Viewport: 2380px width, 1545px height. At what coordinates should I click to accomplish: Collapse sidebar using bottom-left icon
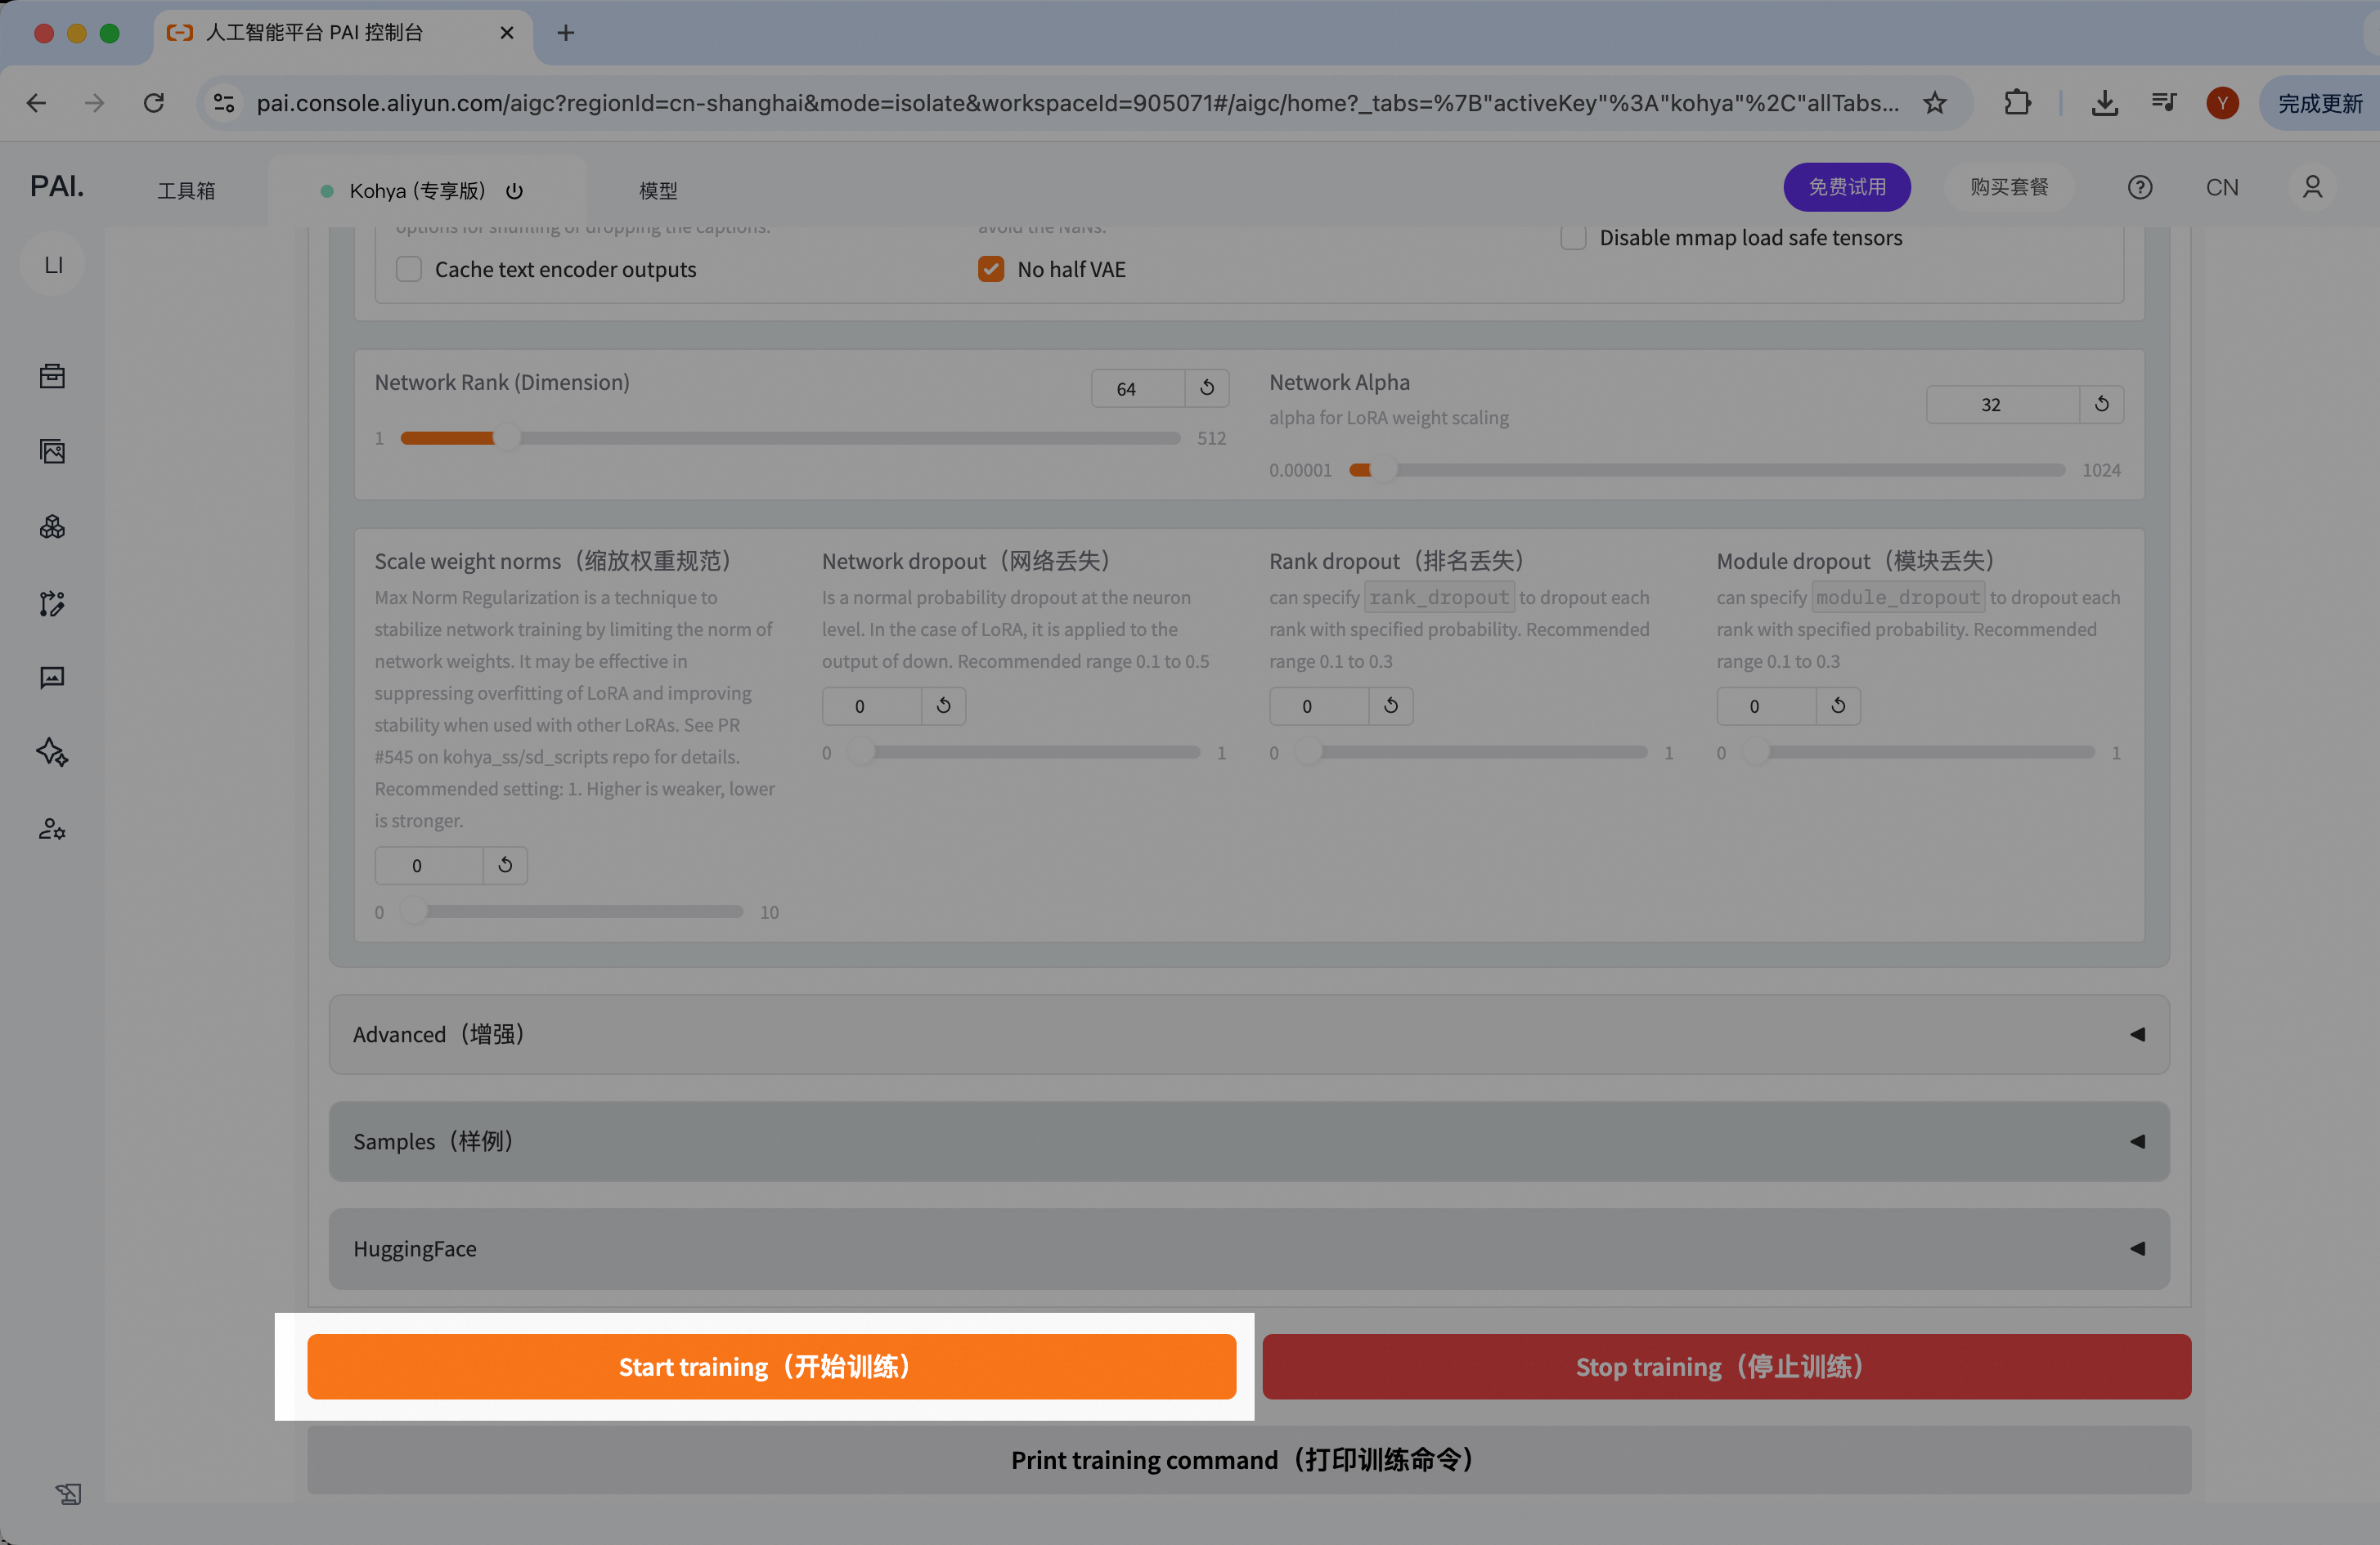[x=68, y=1493]
